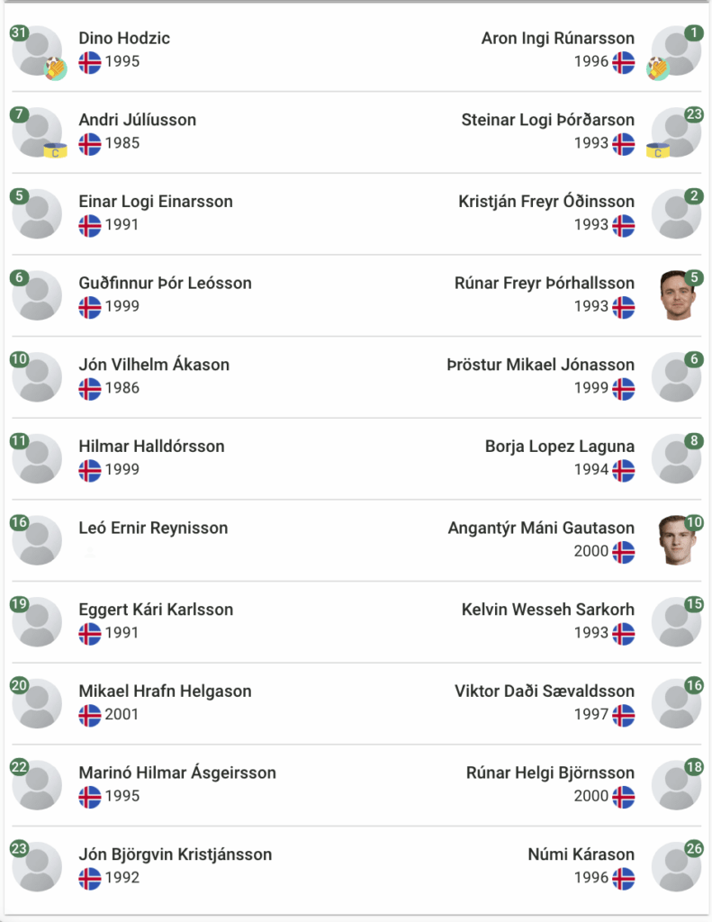
Task: Click placeholder avatar of Hilmar Halldórsson
Action: pyautogui.click(x=37, y=458)
